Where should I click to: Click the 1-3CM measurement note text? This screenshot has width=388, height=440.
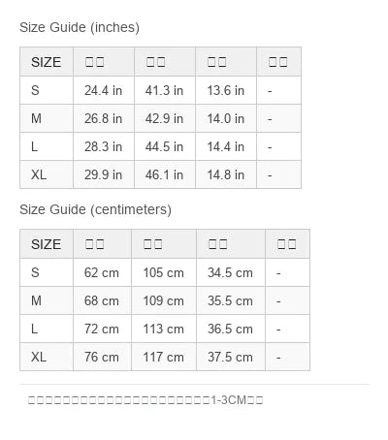(x=145, y=400)
